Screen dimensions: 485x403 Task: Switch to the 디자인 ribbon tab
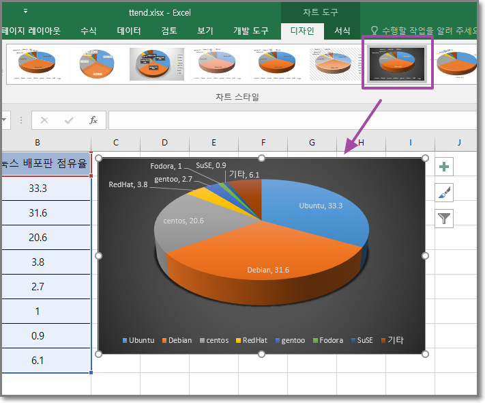coord(302,31)
